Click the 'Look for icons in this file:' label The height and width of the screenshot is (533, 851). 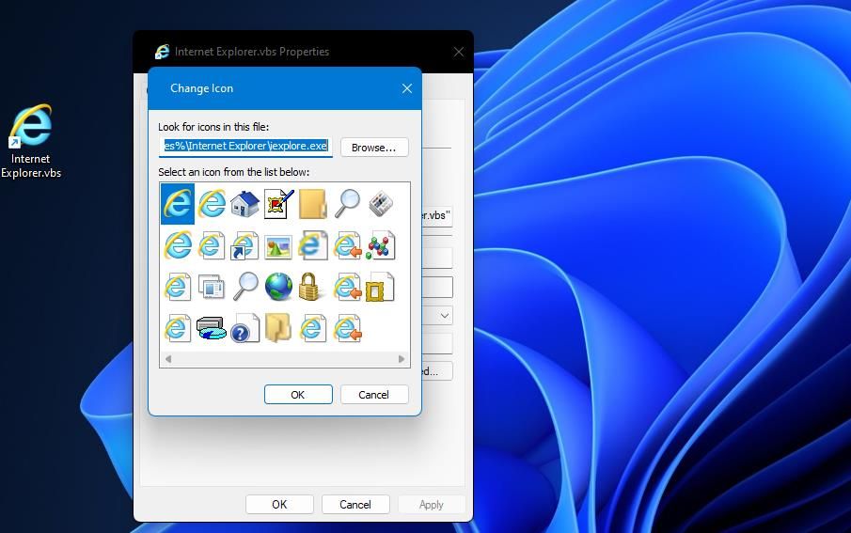pos(213,127)
